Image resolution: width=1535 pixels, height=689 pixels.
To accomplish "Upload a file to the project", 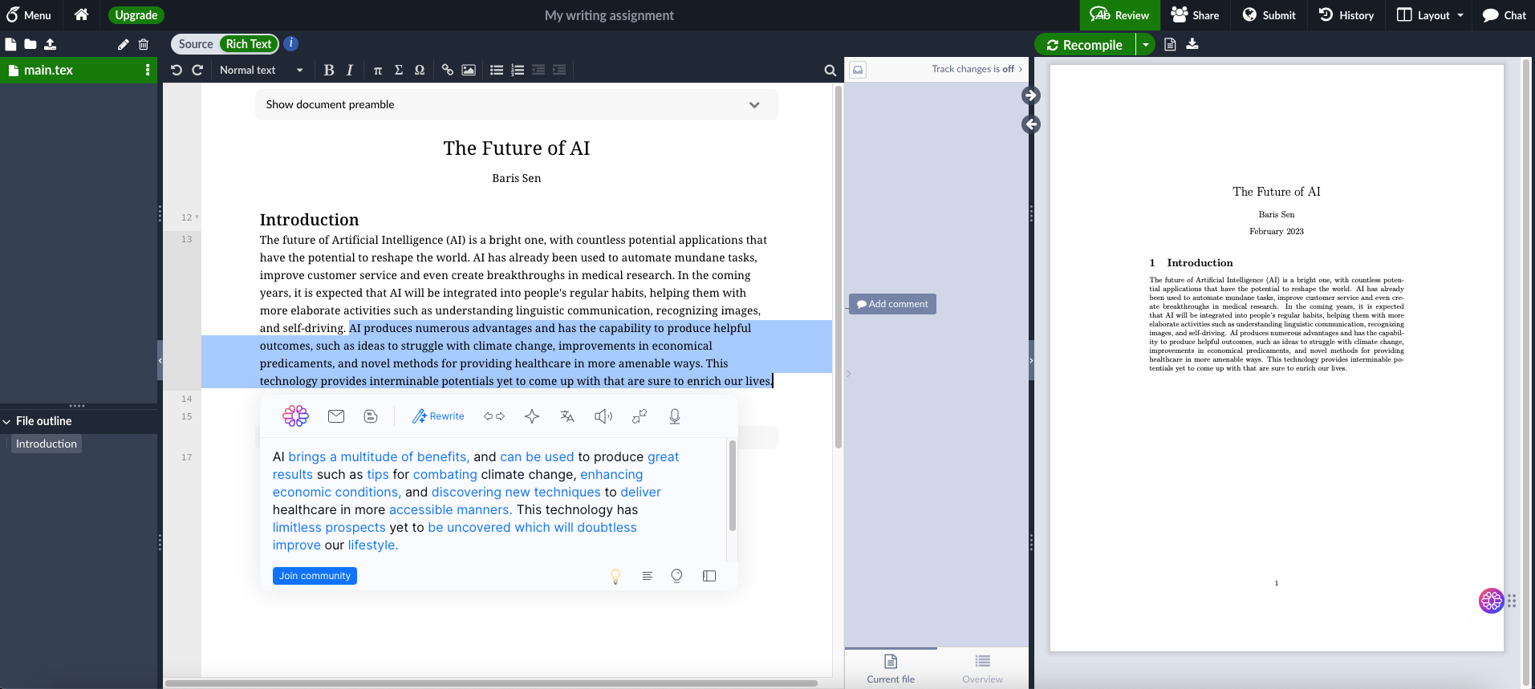I will pyautogui.click(x=50, y=44).
